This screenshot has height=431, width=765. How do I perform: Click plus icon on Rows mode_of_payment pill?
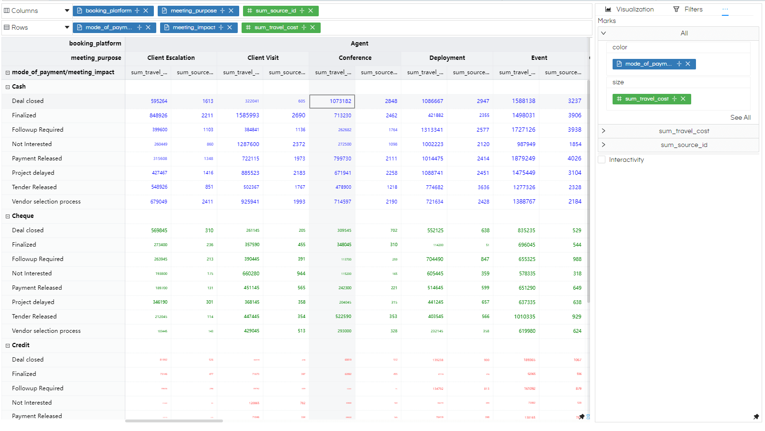[x=139, y=27]
